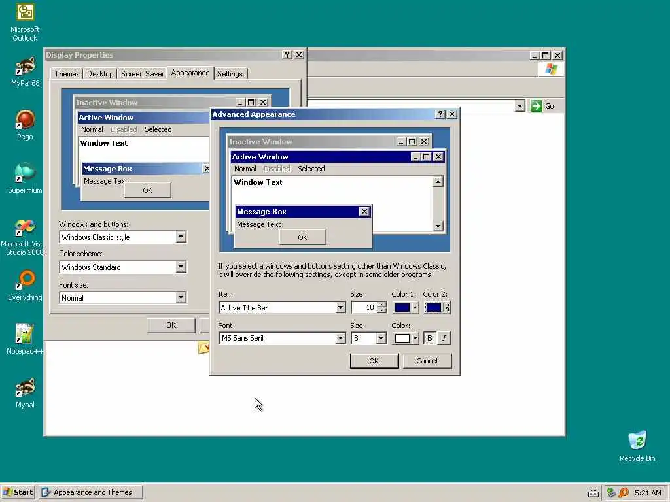This screenshot has width=670, height=502.
Task: Open address bar dropdown in background window
Action: point(520,106)
